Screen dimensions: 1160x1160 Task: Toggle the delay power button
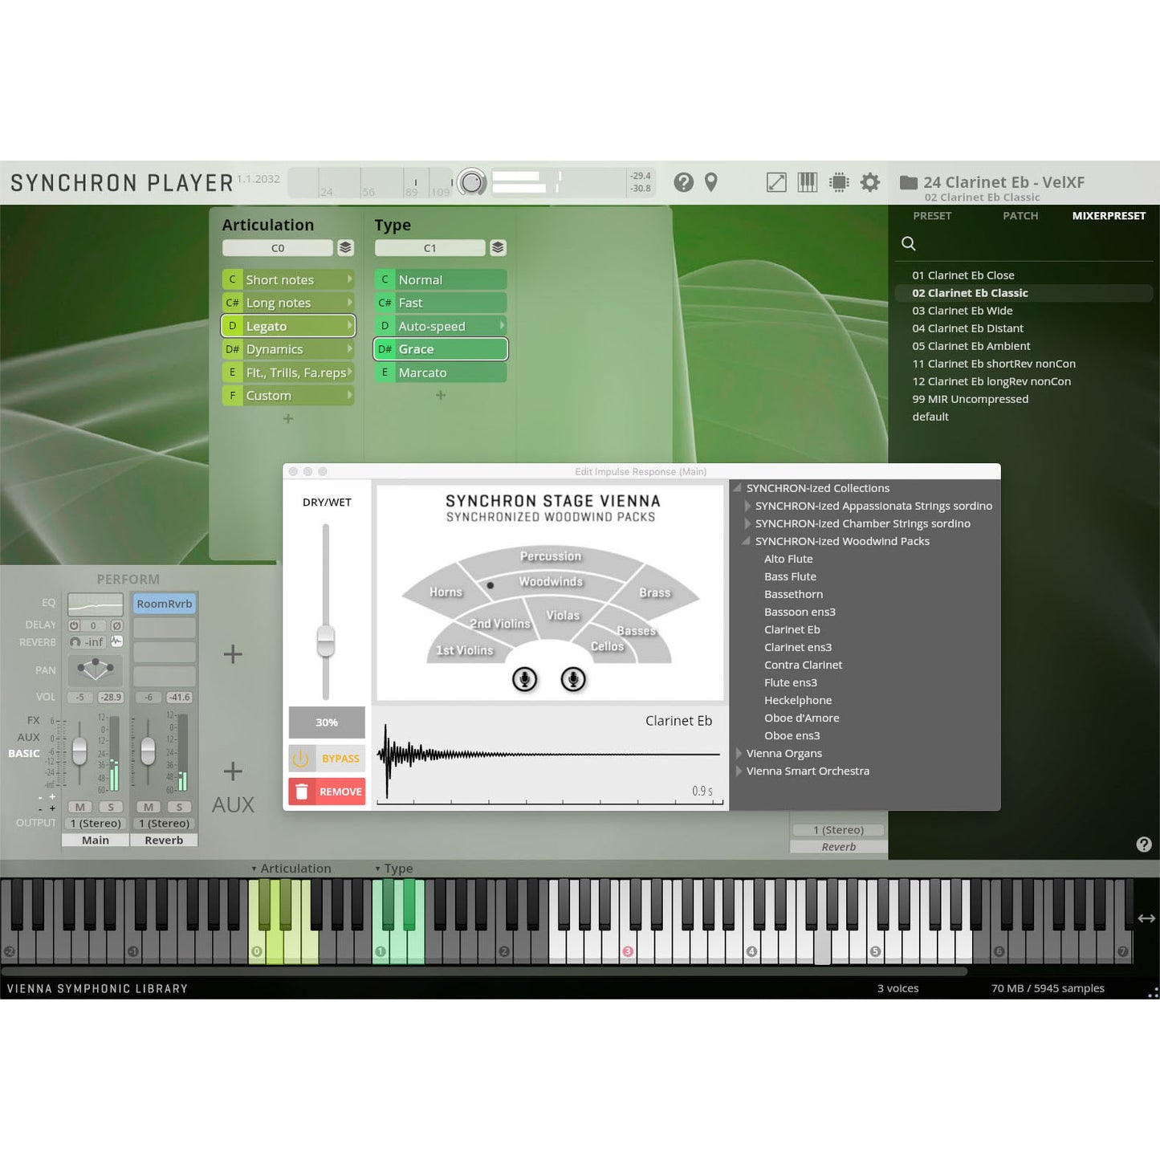coord(75,625)
